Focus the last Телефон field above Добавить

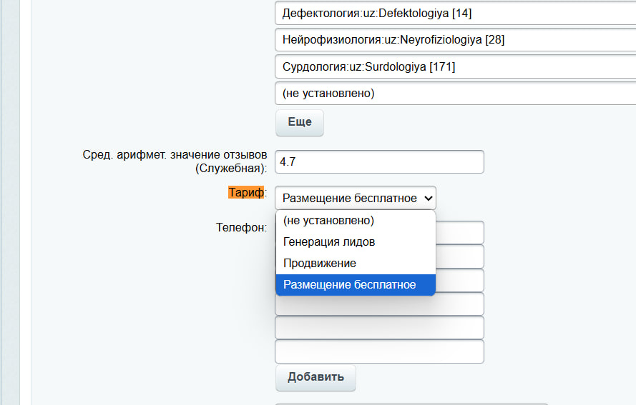click(379, 351)
